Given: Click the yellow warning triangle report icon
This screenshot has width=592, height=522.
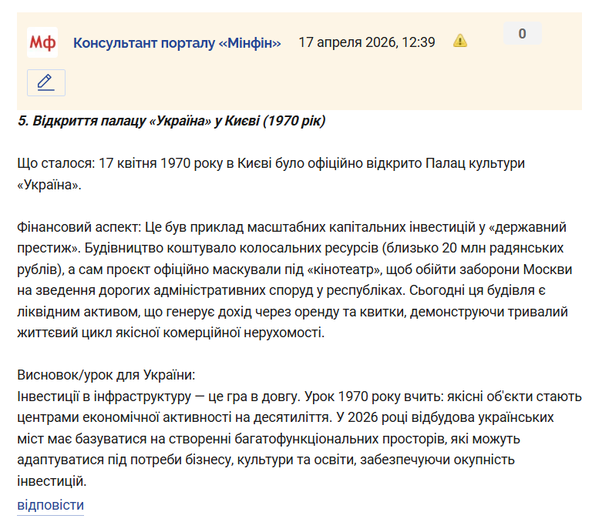Looking at the screenshot, I should point(460,42).
